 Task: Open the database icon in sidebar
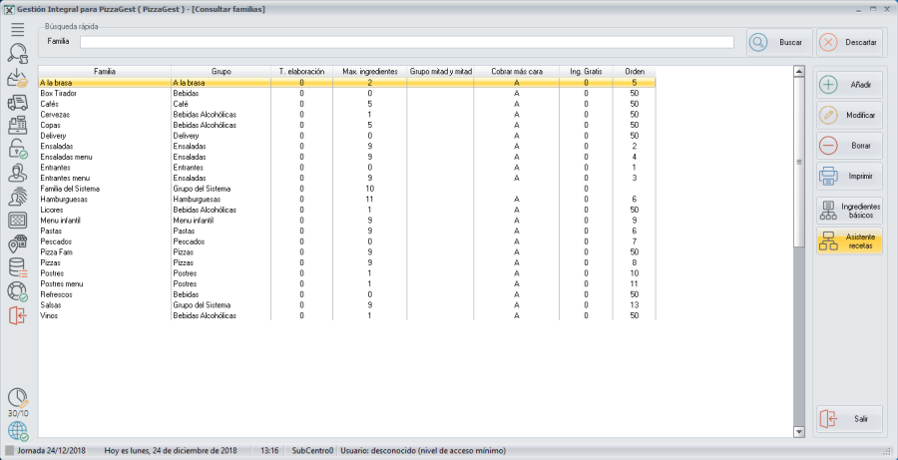pyautogui.click(x=17, y=267)
